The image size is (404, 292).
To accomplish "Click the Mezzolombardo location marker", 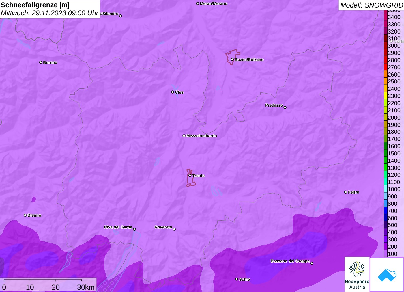I will pos(184,136).
